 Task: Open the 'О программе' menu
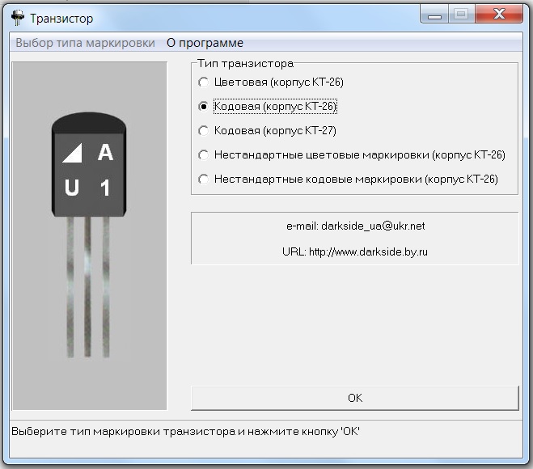coord(205,43)
